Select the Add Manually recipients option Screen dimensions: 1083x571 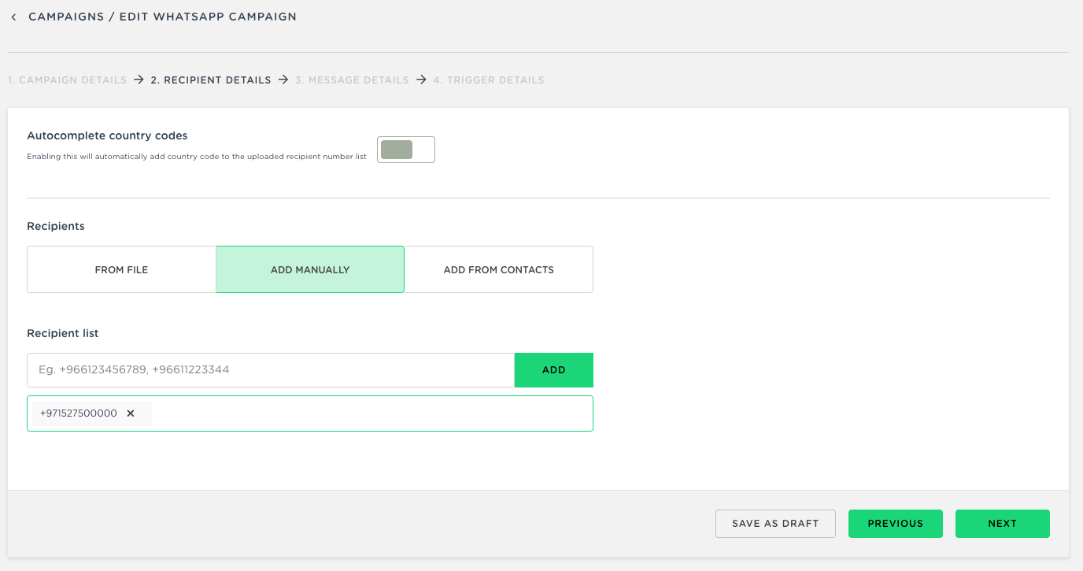click(x=310, y=269)
